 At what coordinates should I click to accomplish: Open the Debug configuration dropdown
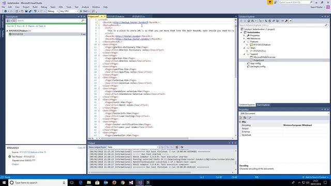[x=53, y=11]
